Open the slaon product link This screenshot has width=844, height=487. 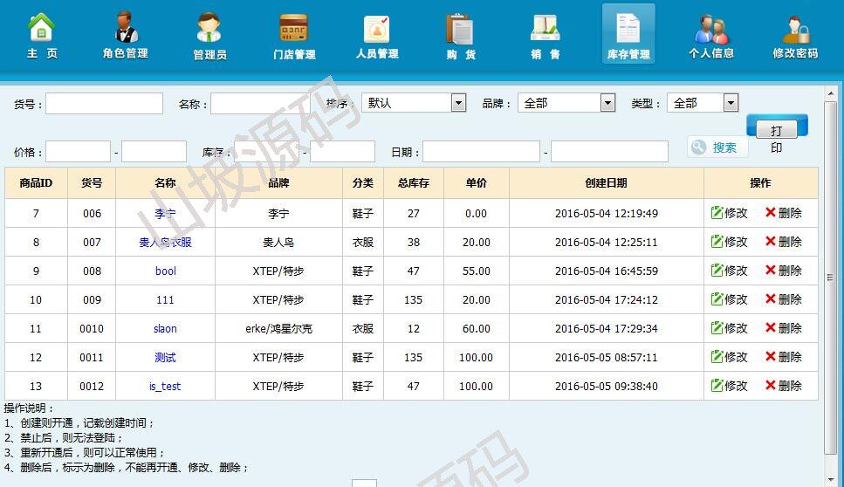coord(165,329)
